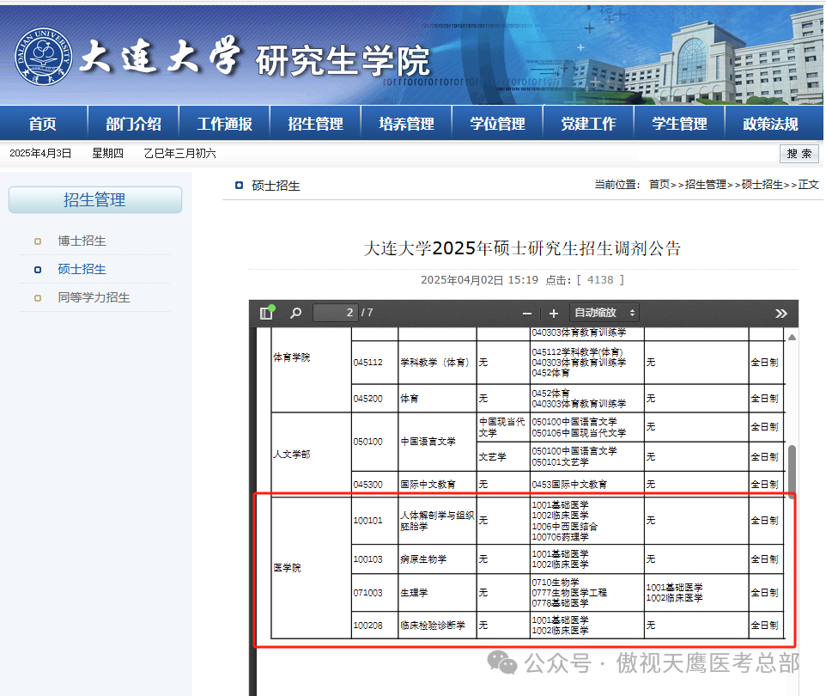This screenshot has width=826, height=696.
Task: Click table cell 人体解剖学与组织胚胎学
Action: tap(437, 521)
